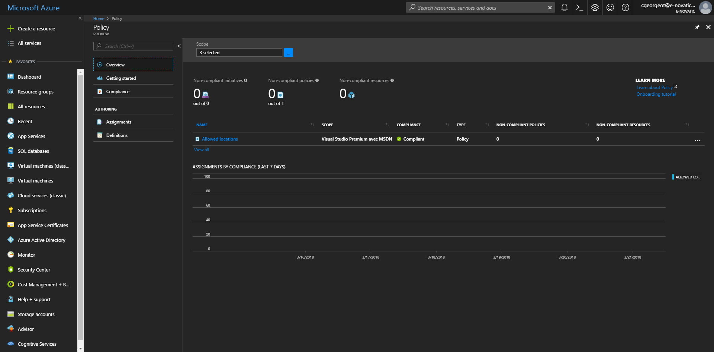Toggle the Allowed locations chart legend
The height and width of the screenshot is (352, 714).
click(x=687, y=177)
